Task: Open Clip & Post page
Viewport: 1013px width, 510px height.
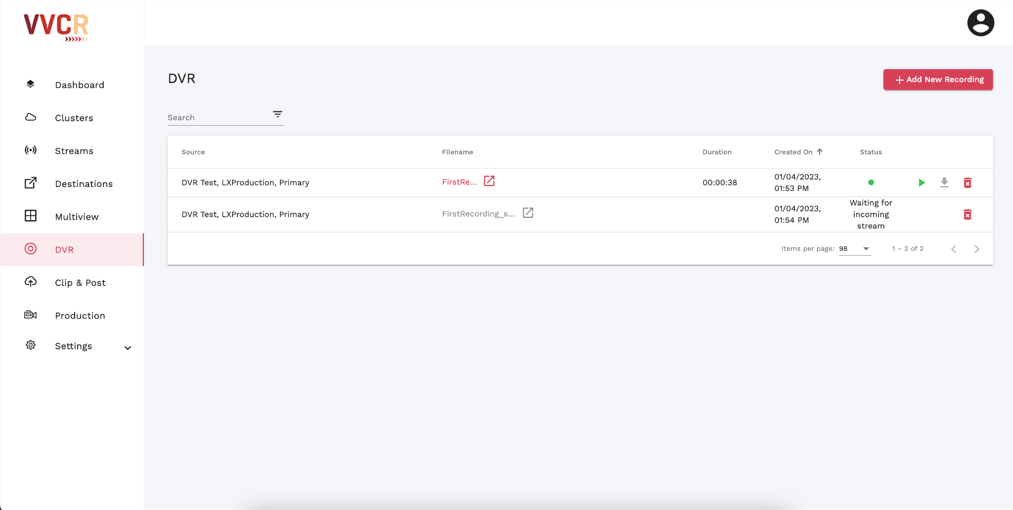Action: (x=80, y=282)
